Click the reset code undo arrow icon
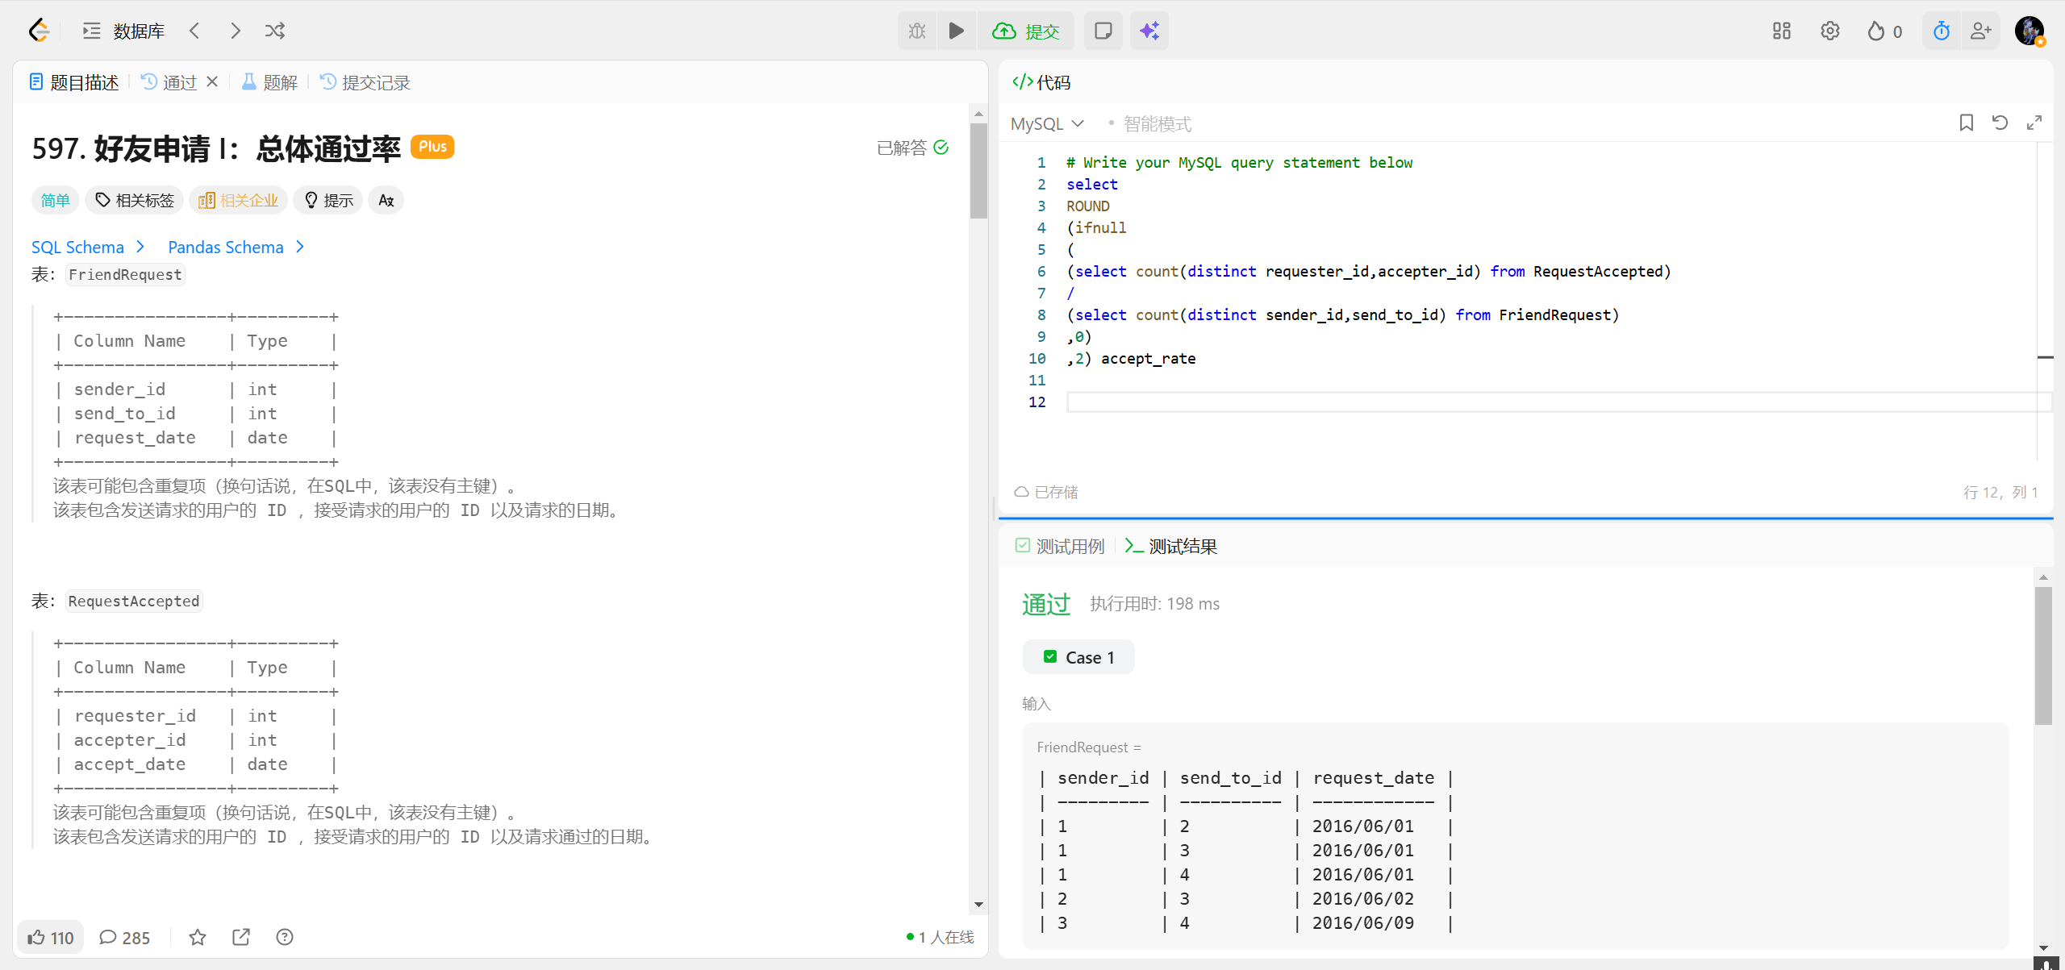This screenshot has height=970, width=2065. (2000, 123)
